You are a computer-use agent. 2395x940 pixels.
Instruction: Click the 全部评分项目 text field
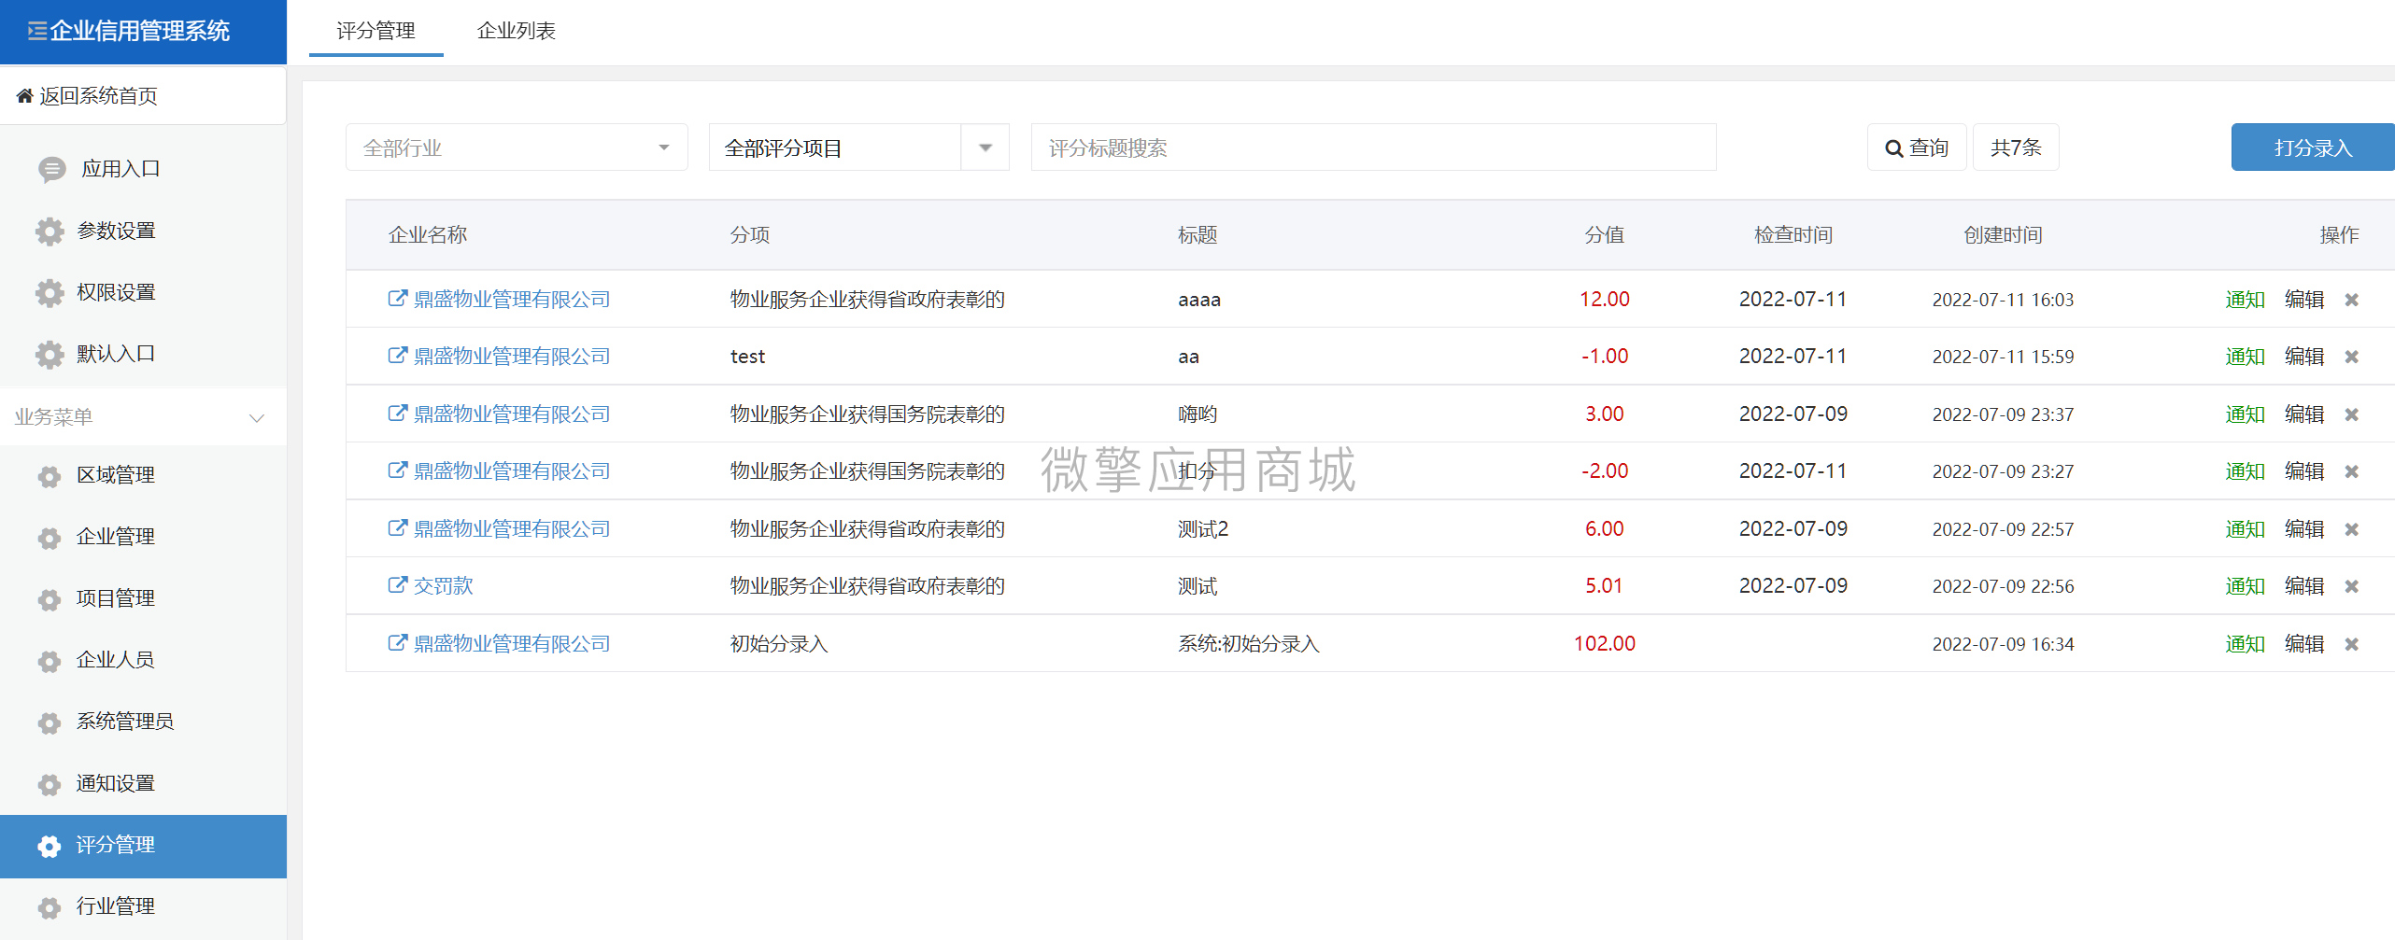click(x=835, y=147)
